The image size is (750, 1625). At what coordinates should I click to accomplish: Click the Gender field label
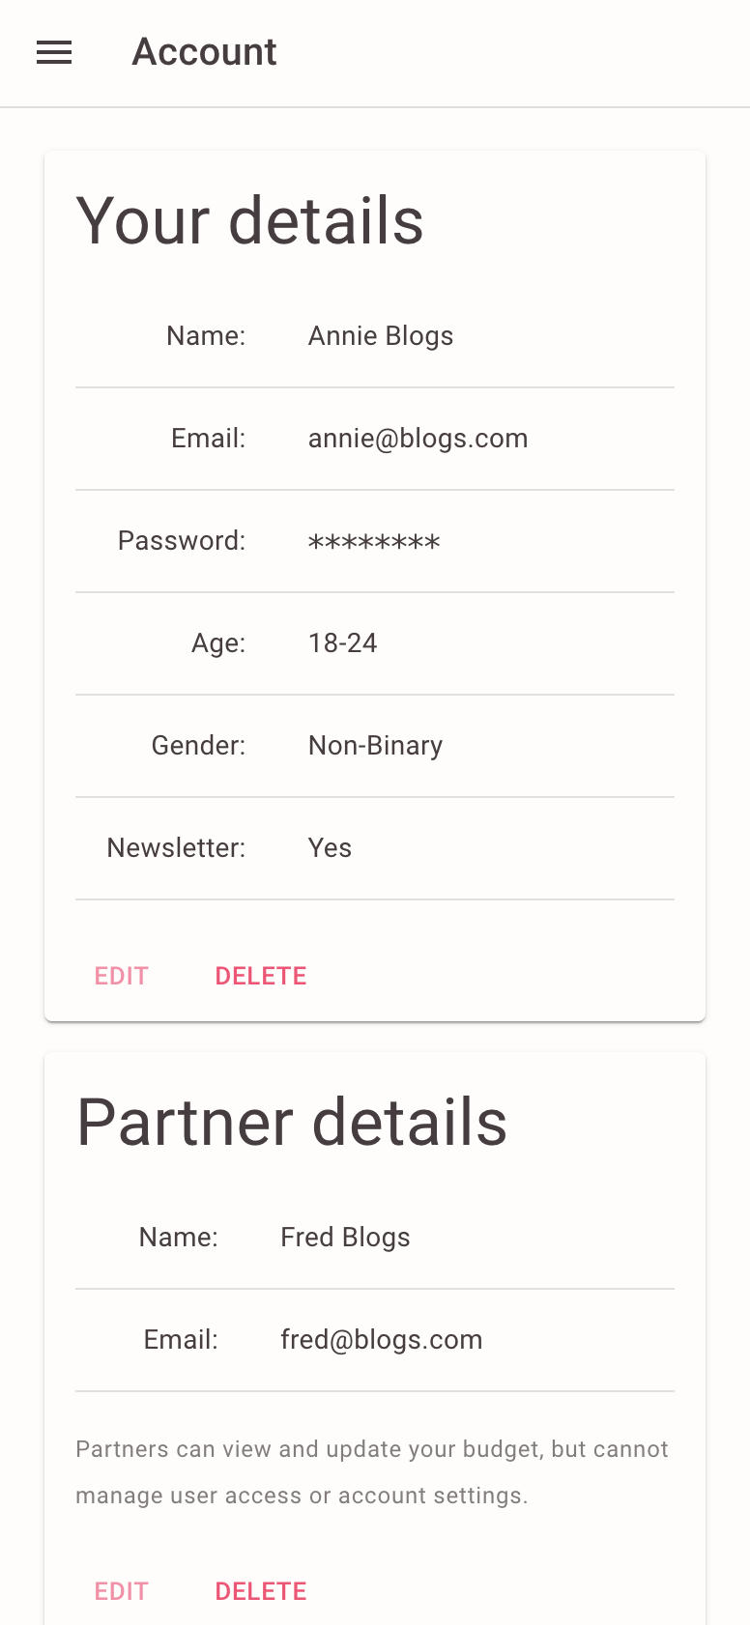[198, 746]
